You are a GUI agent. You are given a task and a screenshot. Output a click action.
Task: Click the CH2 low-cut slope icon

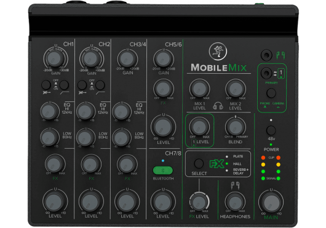point(100,92)
